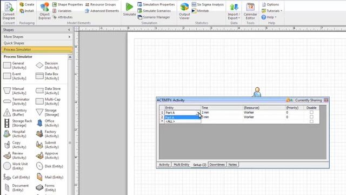Click the Convert Diagram icon
The width and height of the screenshot is (346, 195).
[9, 11]
